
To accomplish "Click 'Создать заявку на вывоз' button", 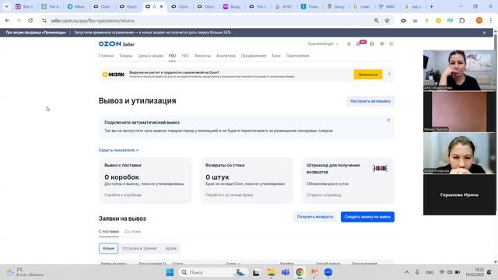I will (367, 217).
